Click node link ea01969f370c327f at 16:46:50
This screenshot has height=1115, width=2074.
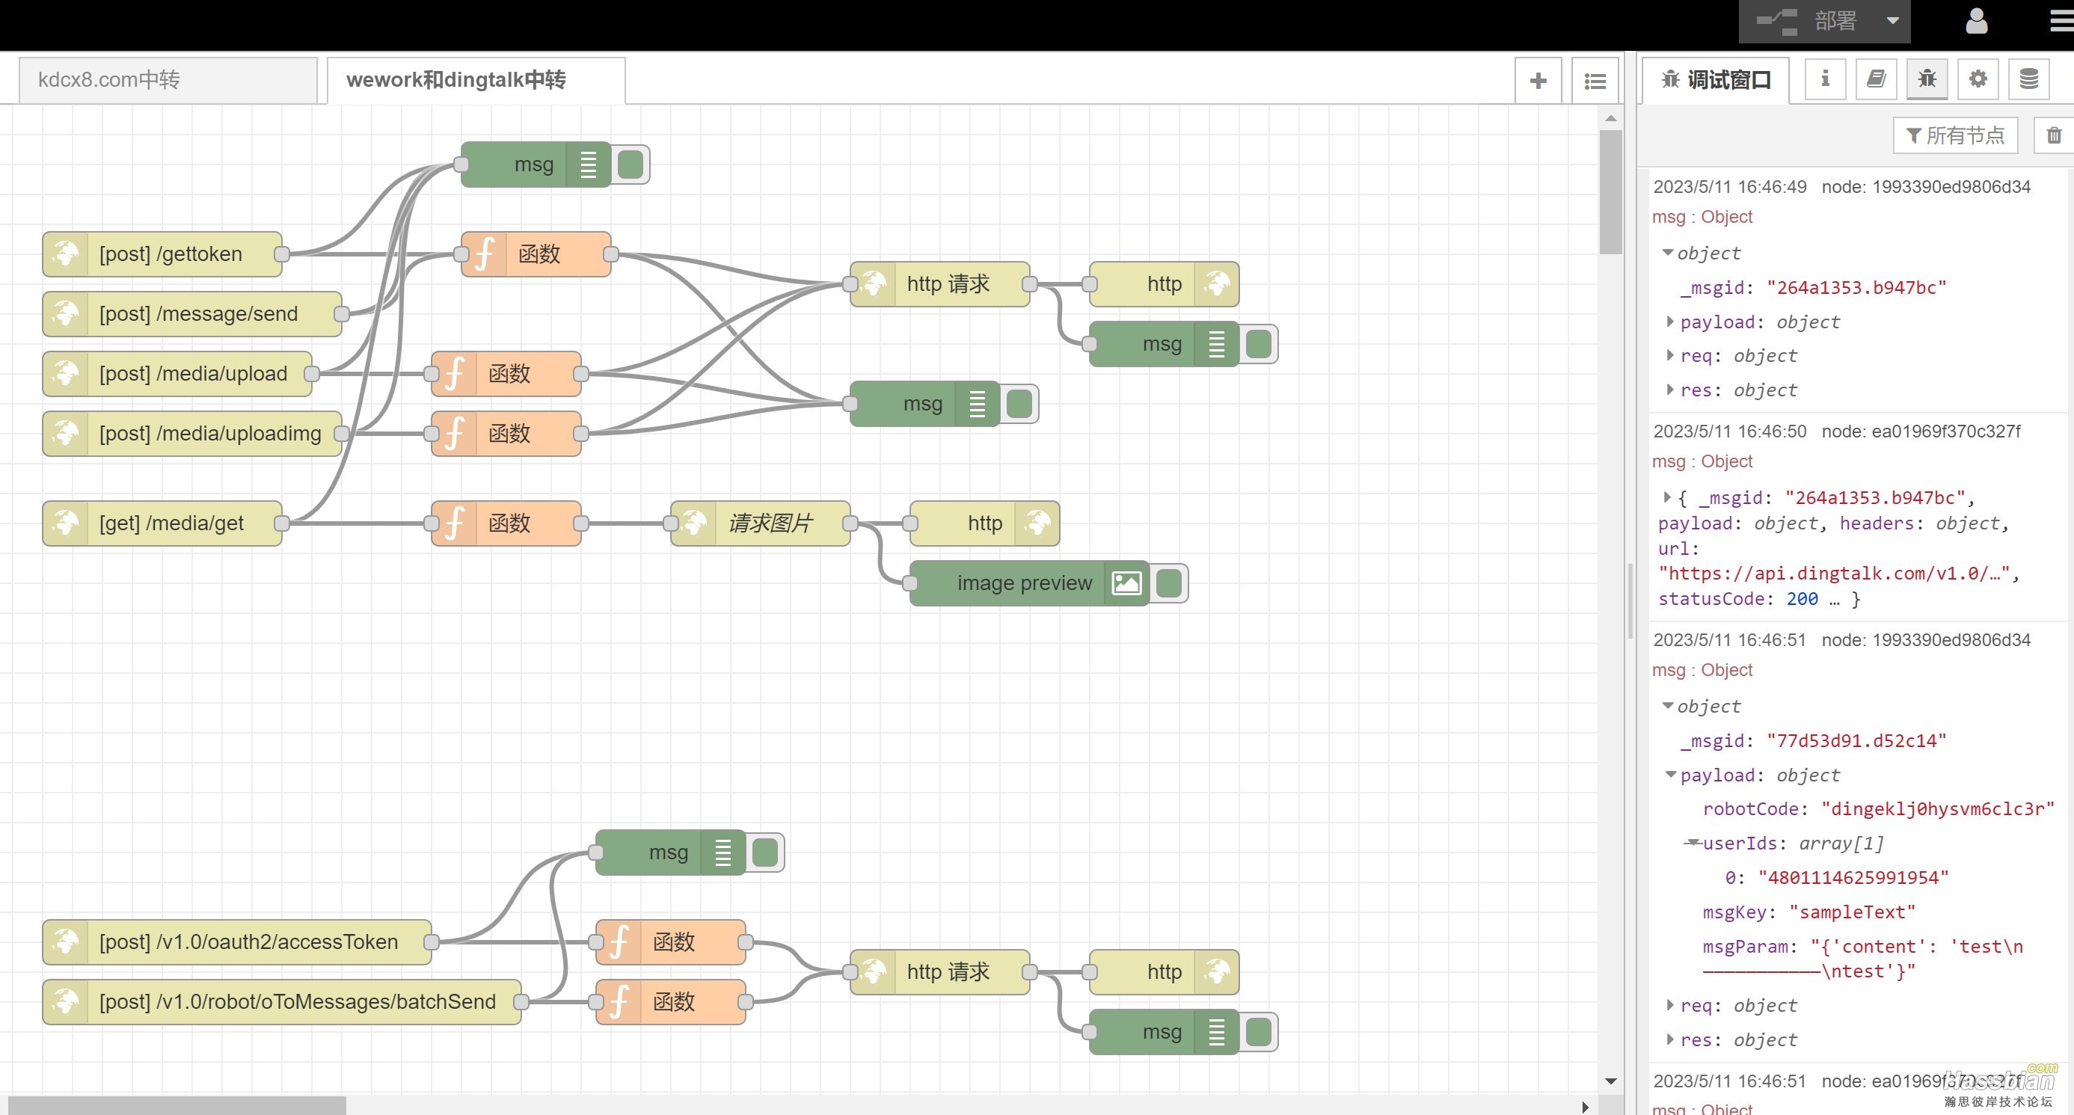pos(1921,431)
